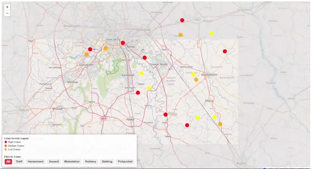Click yellow marker just below the Tigaon label

(x=149, y=88)
